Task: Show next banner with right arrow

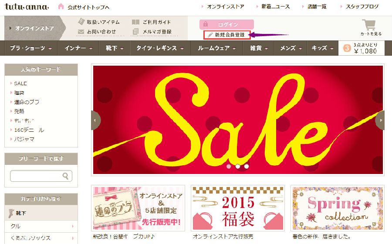Action: (x=380, y=120)
